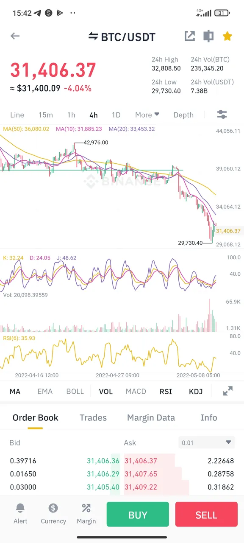The image size is (244, 543).
Task: Tap the ask amount 0.31862
Action: pyautogui.click(x=221, y=487)
